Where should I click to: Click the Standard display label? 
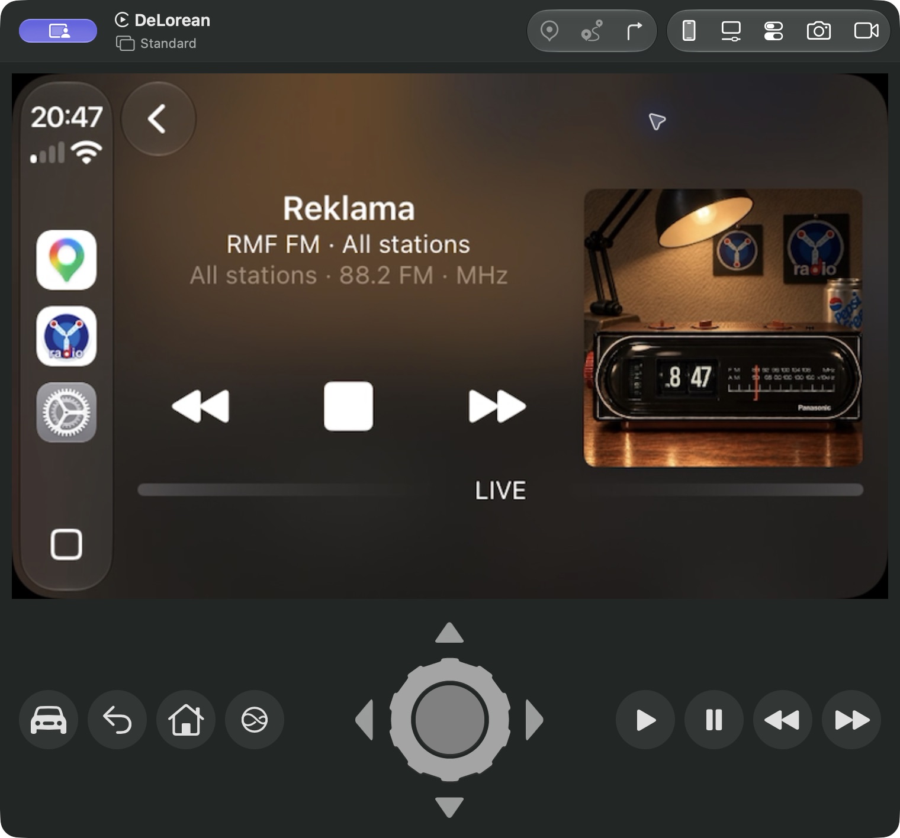pos(168,43)
